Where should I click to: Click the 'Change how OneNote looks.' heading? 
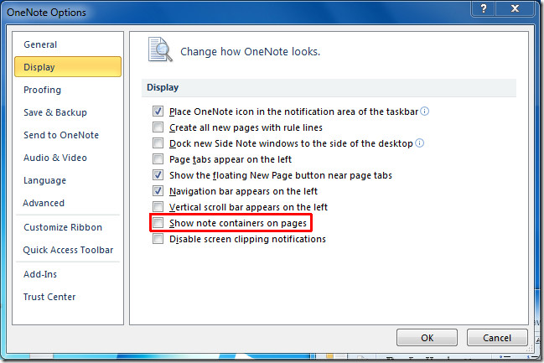250,51
